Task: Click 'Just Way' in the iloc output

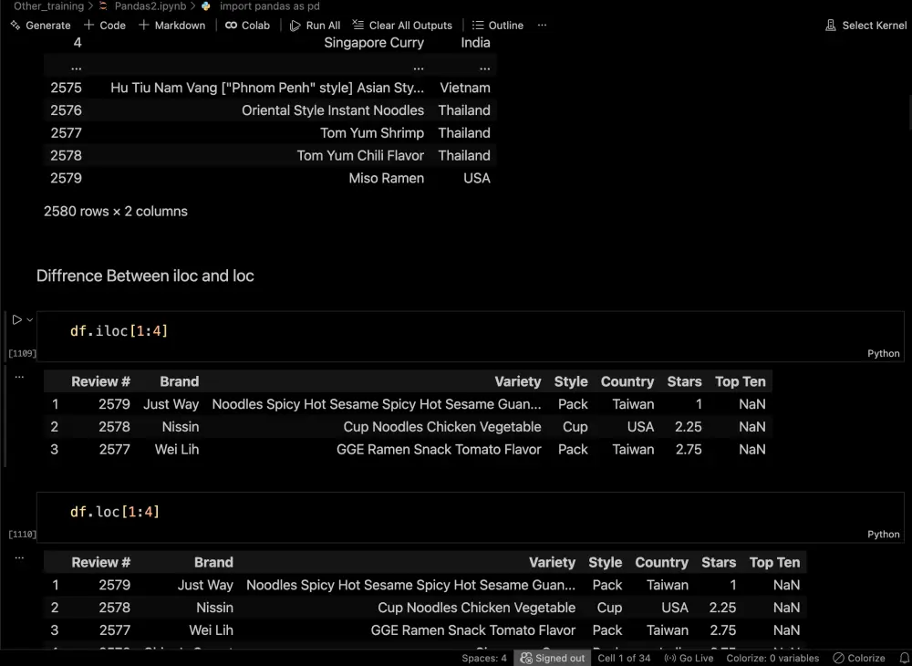Action: (x=171, y=404)
